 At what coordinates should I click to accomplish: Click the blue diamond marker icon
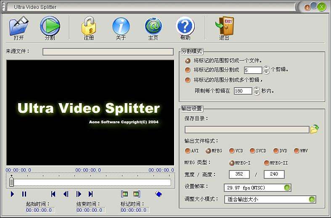coord(159,194)
